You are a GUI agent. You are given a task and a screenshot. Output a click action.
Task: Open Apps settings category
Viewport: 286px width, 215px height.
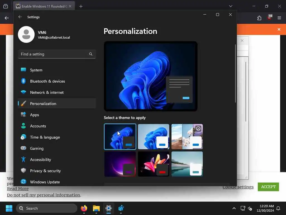[57, 115]
